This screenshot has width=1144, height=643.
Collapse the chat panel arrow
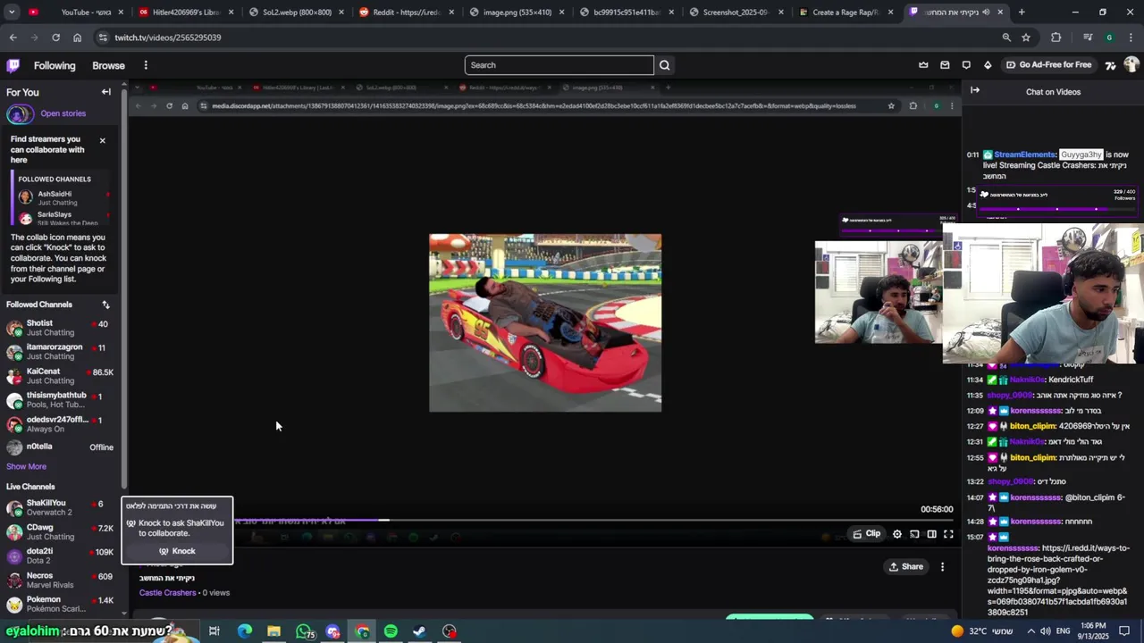[x=975, y=90]
